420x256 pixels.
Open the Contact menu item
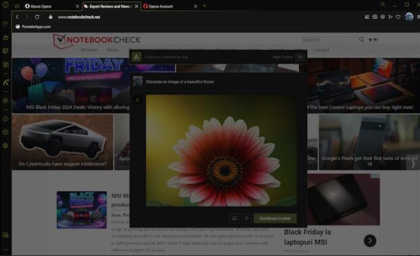[321, 50]
